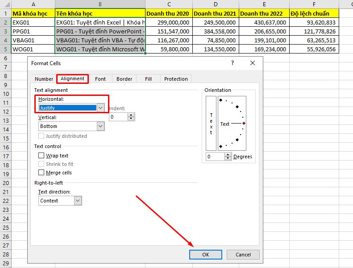
Task: Expand the Vertical alignment dropdown
Action: coord(101,126)
